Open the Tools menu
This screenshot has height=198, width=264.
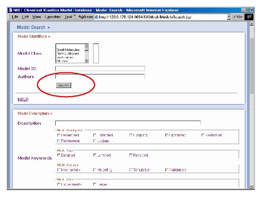pos(68,17)
